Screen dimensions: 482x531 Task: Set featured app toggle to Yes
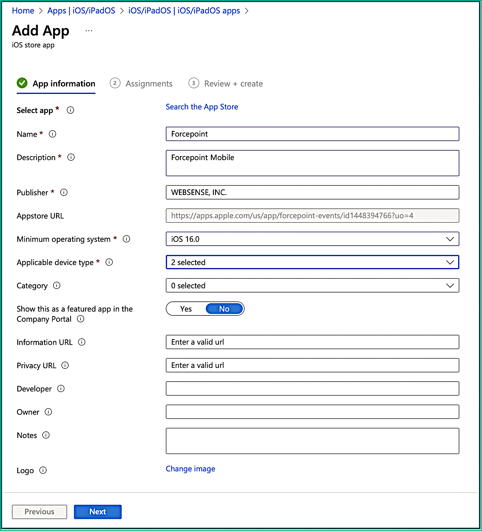(x=186, y=309)
